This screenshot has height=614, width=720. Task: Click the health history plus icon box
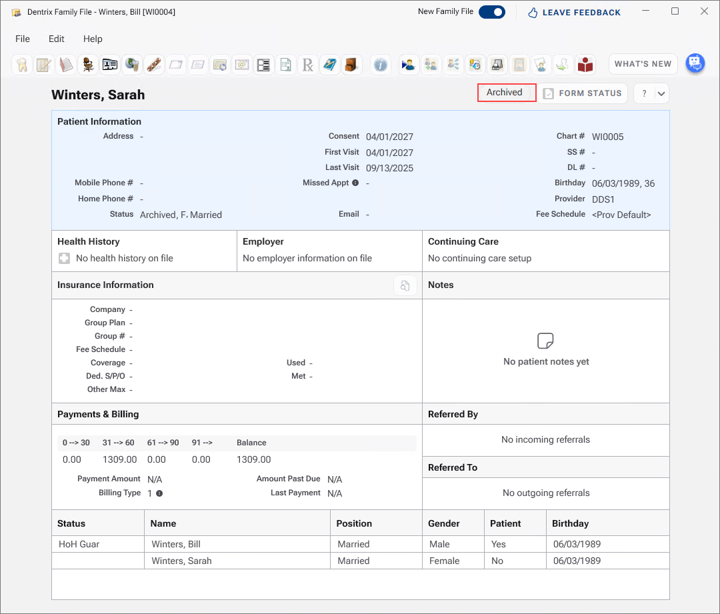click(64, 259)
